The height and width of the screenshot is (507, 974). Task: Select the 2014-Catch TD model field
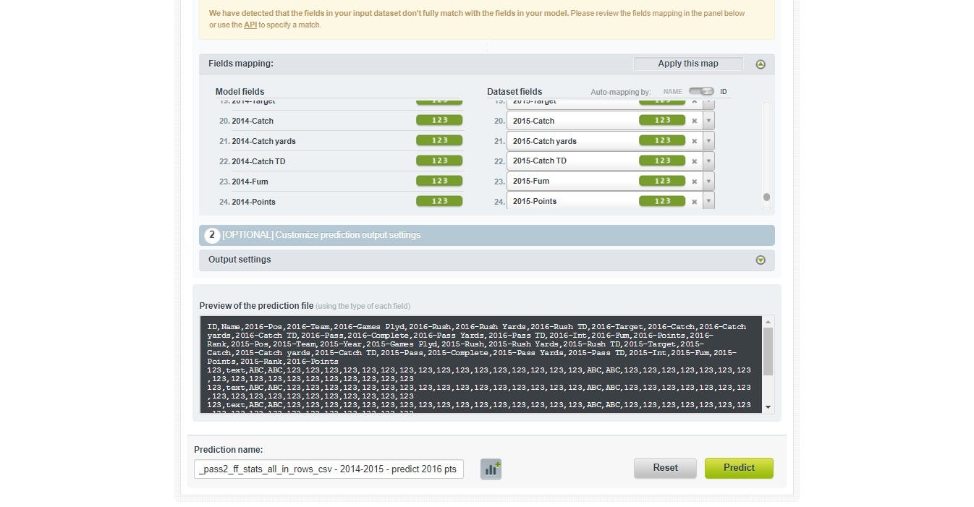click(x=340, y=161)
